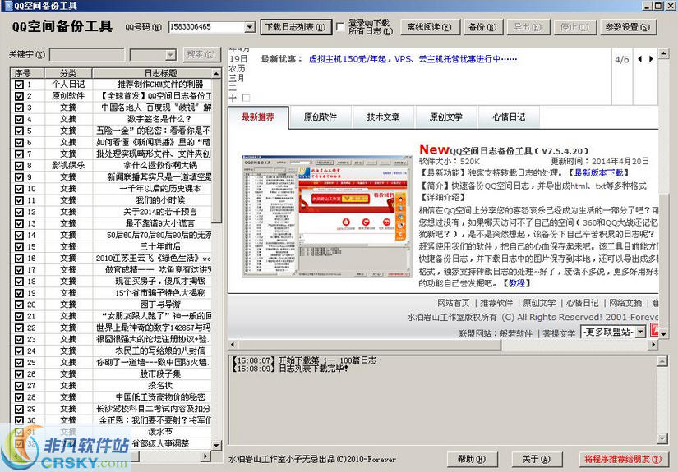Open the 虚拟主机150元/年起 promotion link
This screenshot has width=678, height=472.
(413, 59)
